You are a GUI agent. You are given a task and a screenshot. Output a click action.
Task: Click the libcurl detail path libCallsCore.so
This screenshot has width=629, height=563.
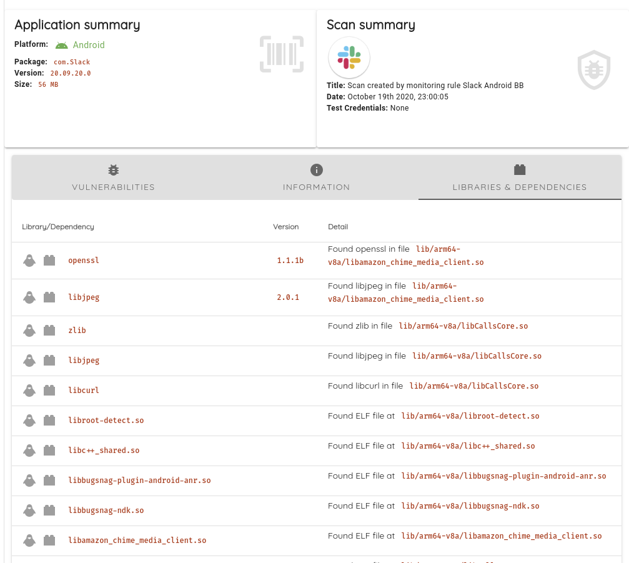474,386
